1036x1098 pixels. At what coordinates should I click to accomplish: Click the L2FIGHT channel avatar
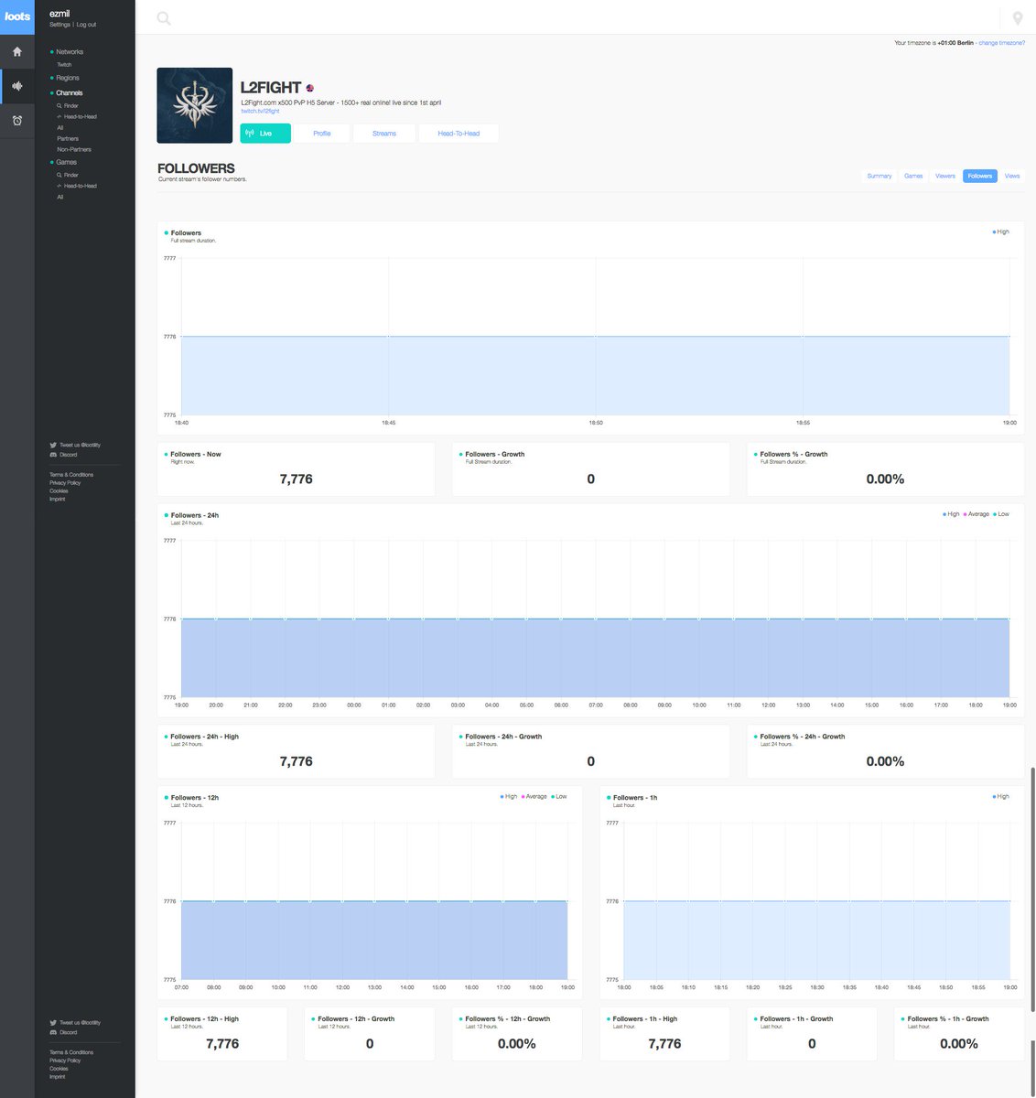194,105
